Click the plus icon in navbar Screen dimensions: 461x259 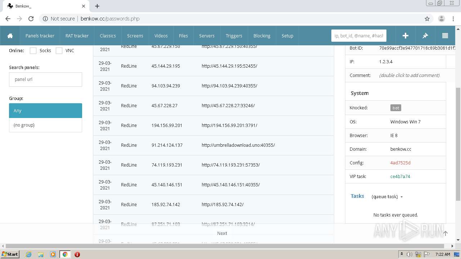coord(405,36)
